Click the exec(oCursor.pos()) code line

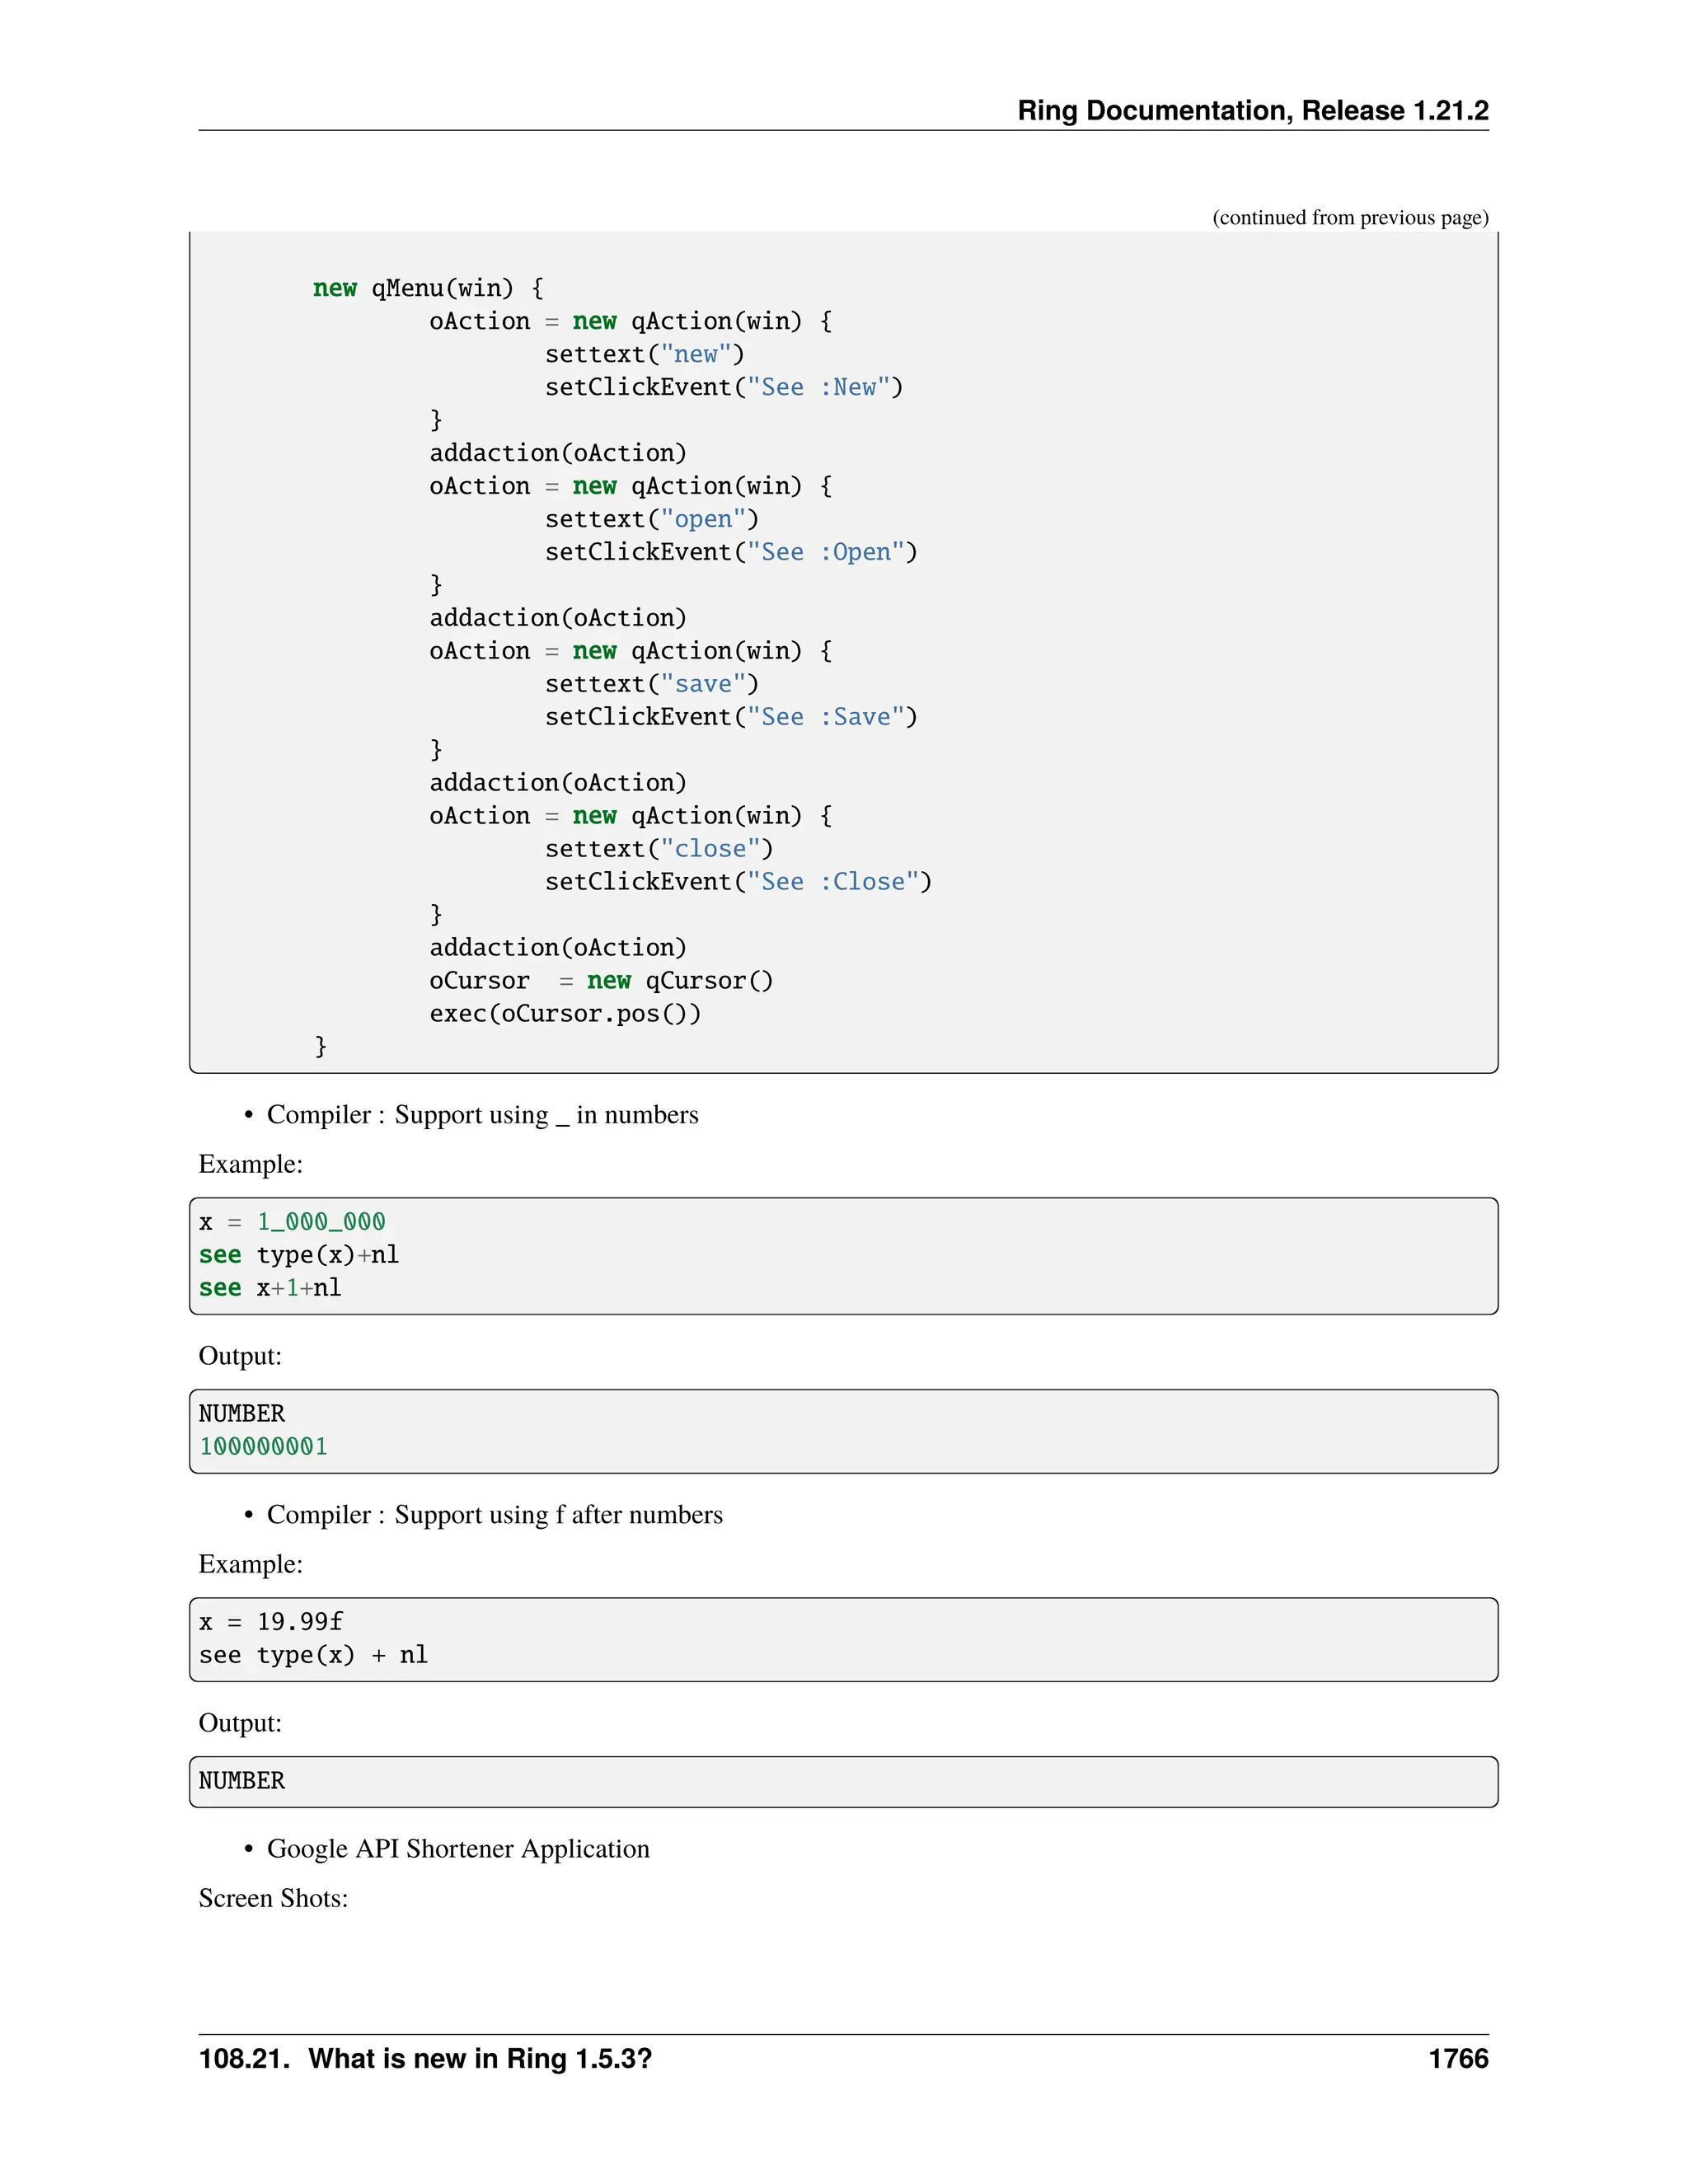(565, 1014)
